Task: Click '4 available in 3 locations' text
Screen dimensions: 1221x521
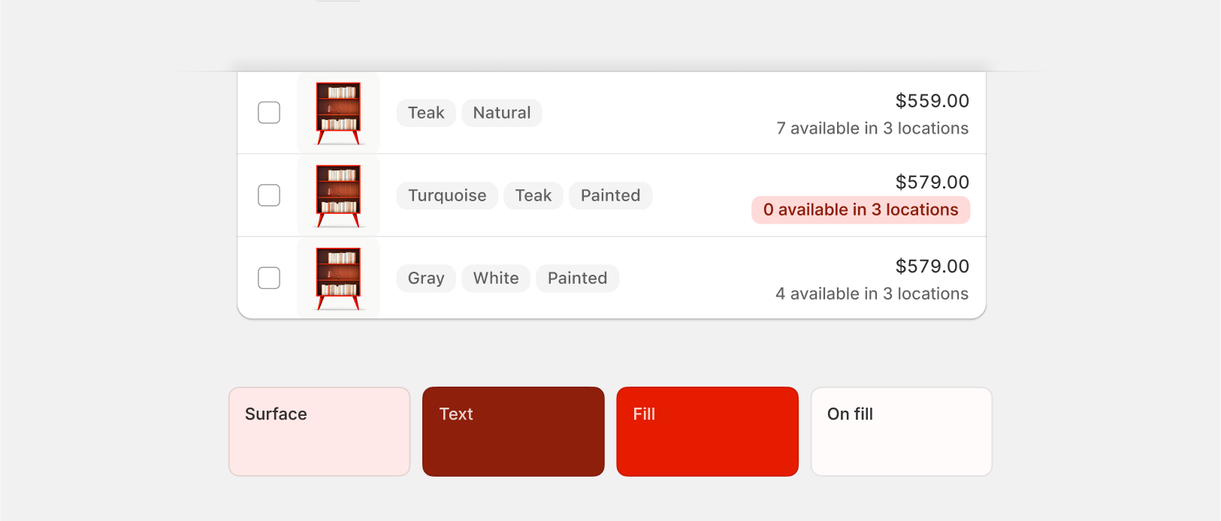Action: pyautogui.click(x=872, y=294)
